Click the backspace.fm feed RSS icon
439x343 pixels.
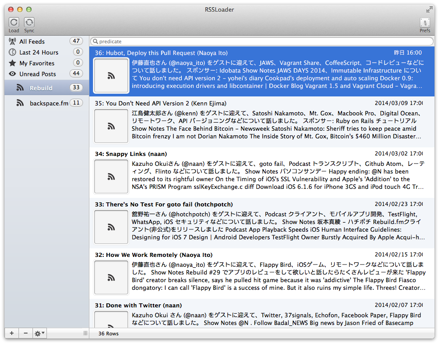click(20, 103)
